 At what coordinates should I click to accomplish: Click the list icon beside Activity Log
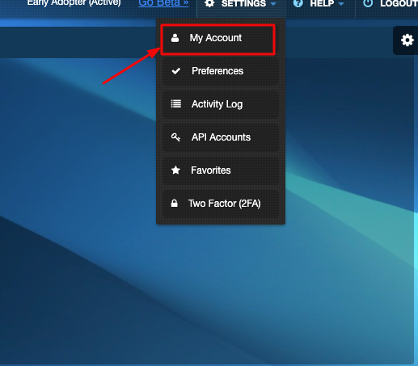(x=176, y=104)
